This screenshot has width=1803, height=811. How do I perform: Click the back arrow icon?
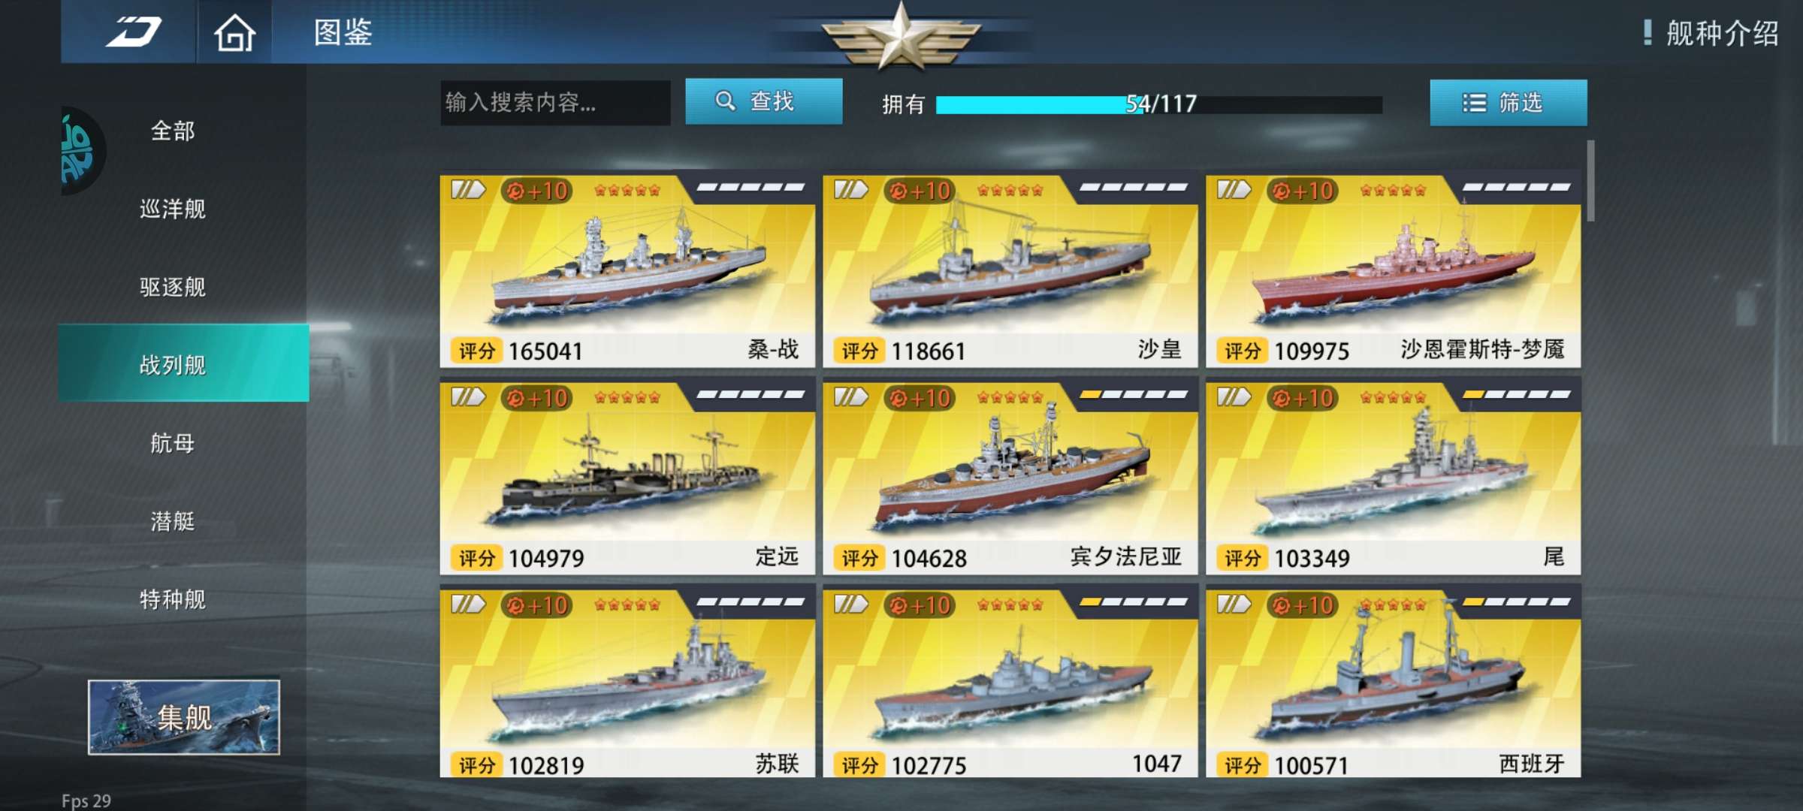[x=134, y=32]
